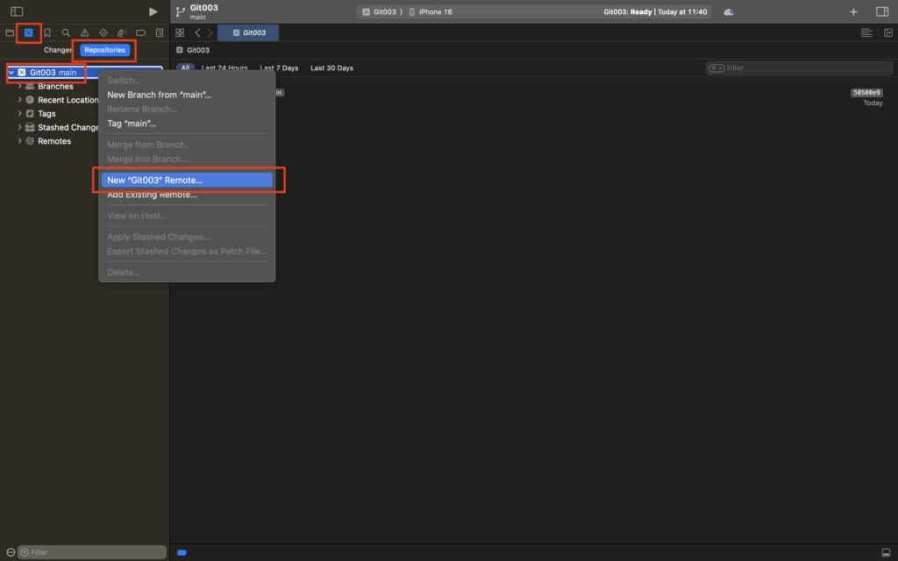This screenshot has height=561, width=898.
Task: Collapse the Git003 main repository row
Action: (x=11, y=72)
